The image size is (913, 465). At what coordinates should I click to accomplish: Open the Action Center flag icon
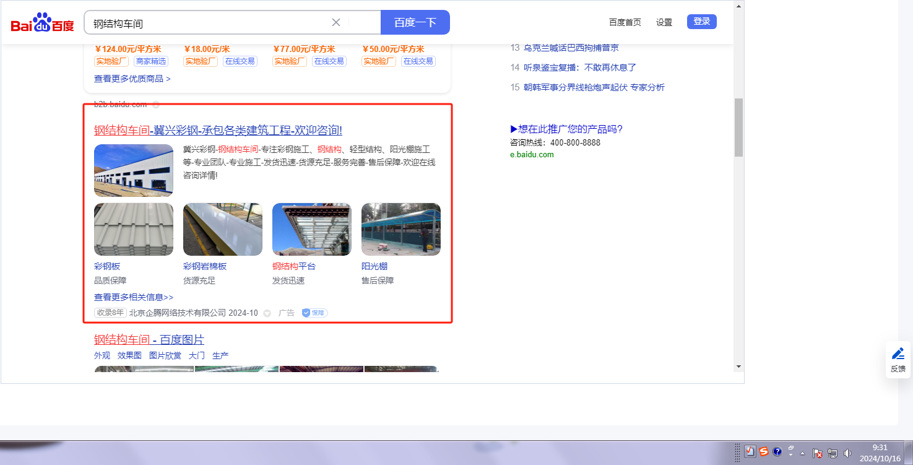point(817,453)
